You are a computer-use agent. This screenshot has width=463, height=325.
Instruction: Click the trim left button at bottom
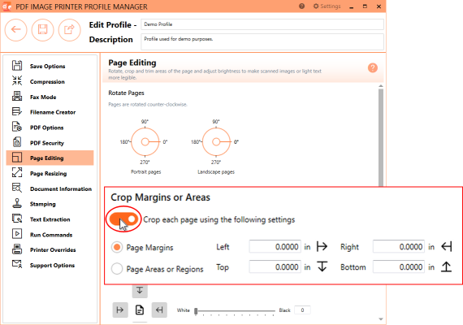pyautogui.click(x=120, y=310)
